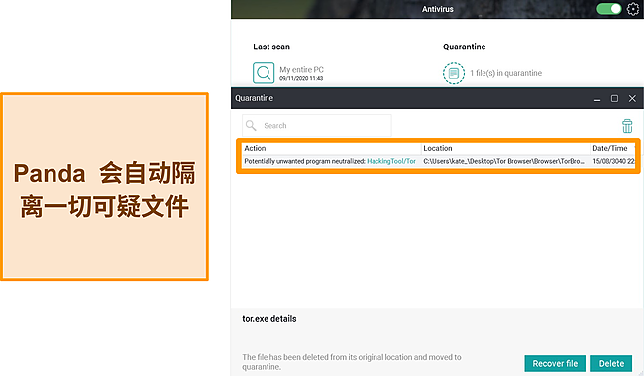
Task: Click the 15/08/3040 date cell
Action: pyautogui.click(x=613, y=161)
